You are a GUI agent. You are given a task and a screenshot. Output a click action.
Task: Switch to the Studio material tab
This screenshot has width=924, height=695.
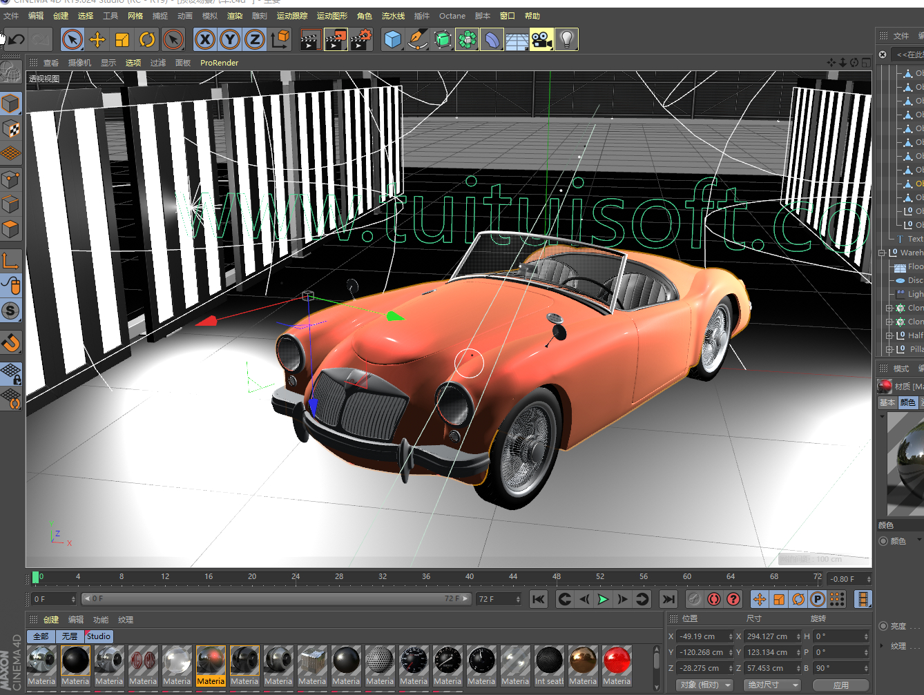pos(98,636)
